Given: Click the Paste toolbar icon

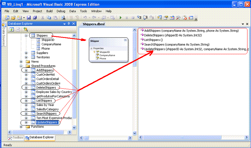Looking at the screenshot, I should [x=55, y=18].
